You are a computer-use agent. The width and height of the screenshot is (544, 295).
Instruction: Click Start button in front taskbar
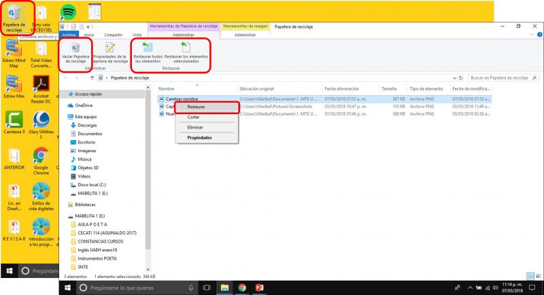tap(67, 288)
